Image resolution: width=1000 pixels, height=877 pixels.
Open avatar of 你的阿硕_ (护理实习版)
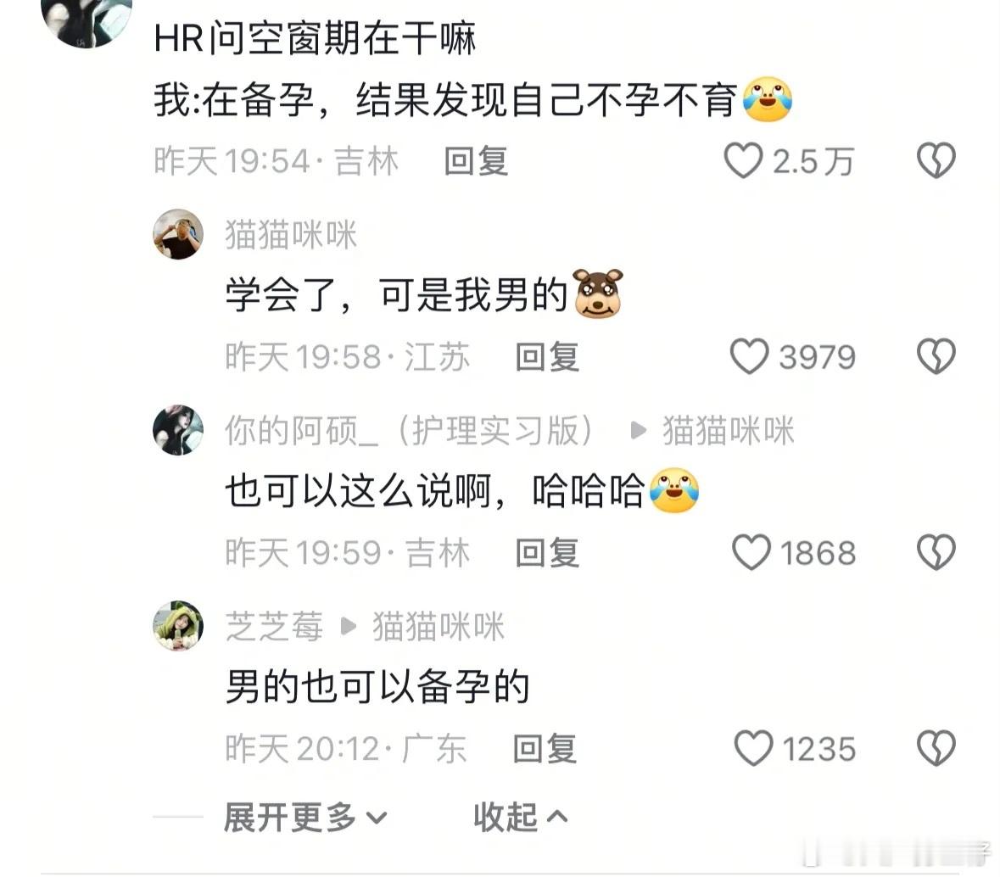178,430
